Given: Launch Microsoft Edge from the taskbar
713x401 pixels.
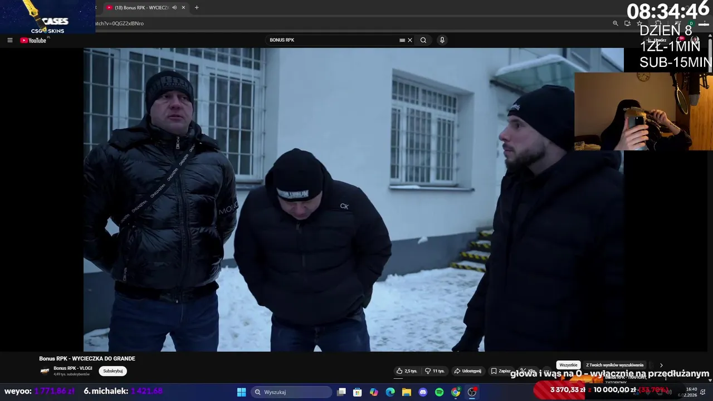Looking at the screenshot, I should point(390,392).
